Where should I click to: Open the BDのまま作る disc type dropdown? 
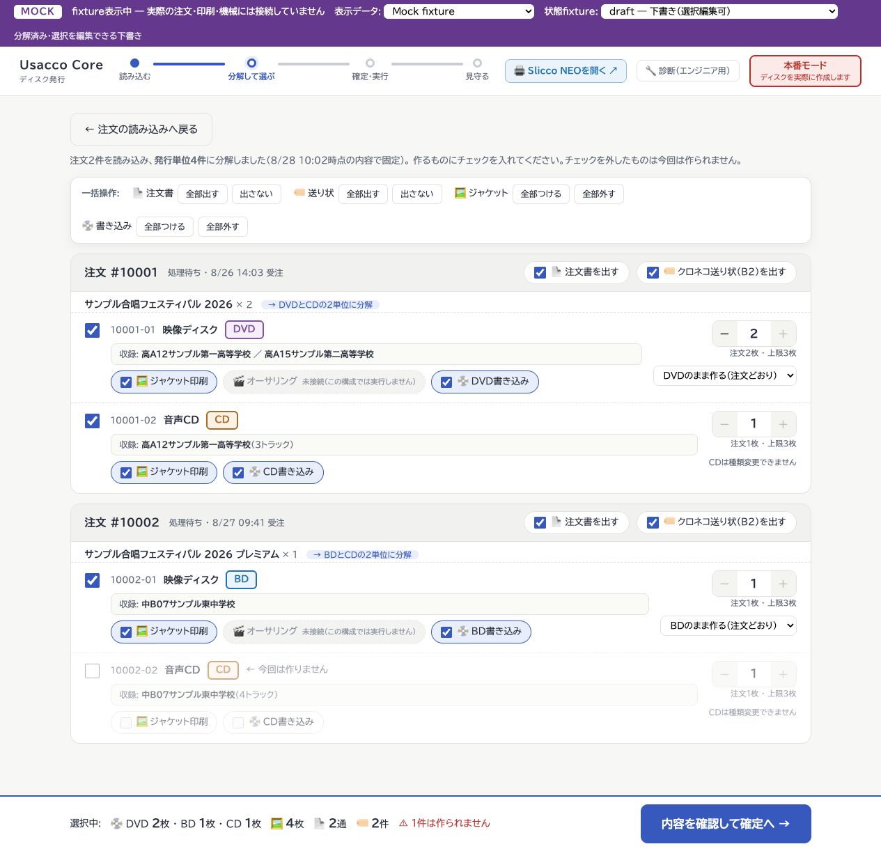pyautogui.click(x=728, y=625)
